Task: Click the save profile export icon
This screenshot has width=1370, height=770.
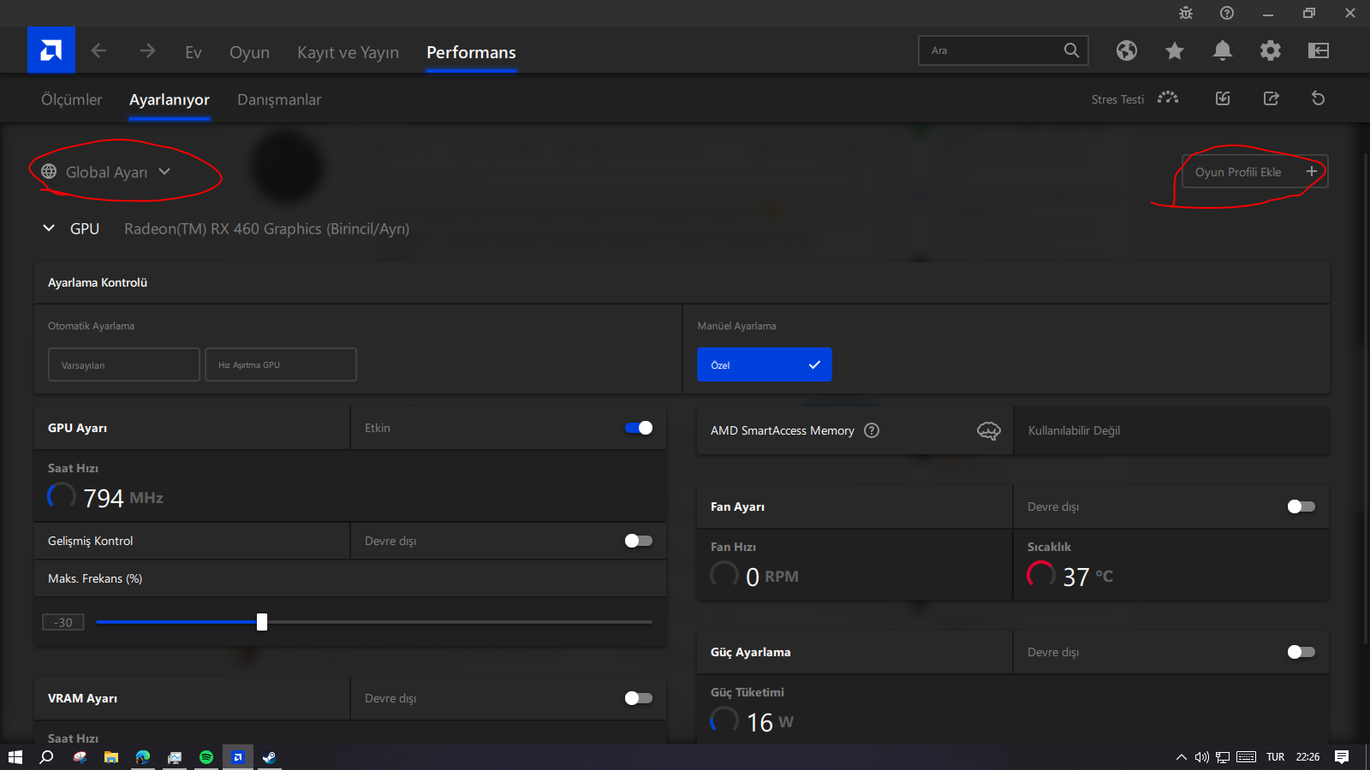Action: (x=1272, y=98)
